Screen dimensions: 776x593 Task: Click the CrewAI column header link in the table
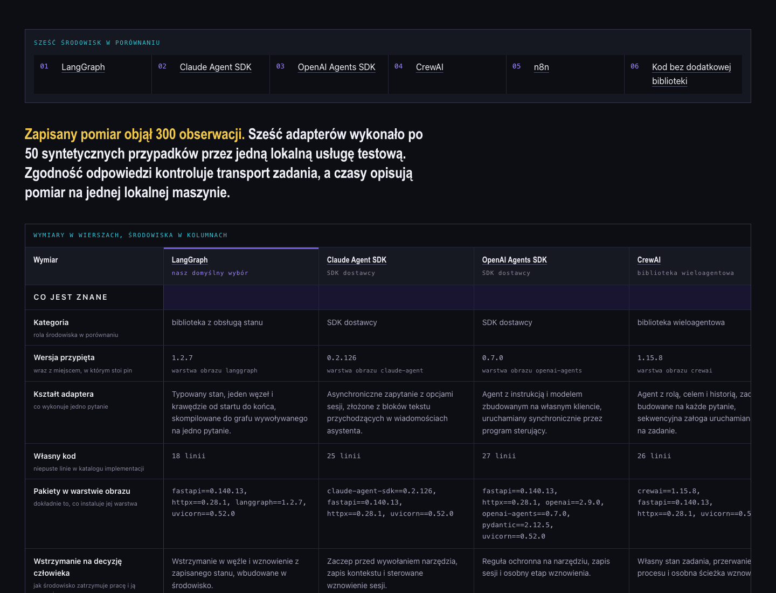[649, 260]
